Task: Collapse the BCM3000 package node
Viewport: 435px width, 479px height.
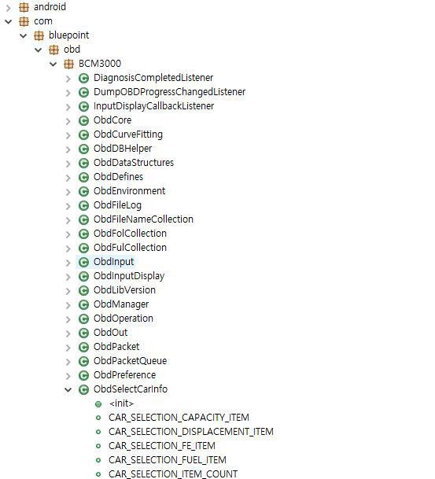Action: tap(53, 64)
